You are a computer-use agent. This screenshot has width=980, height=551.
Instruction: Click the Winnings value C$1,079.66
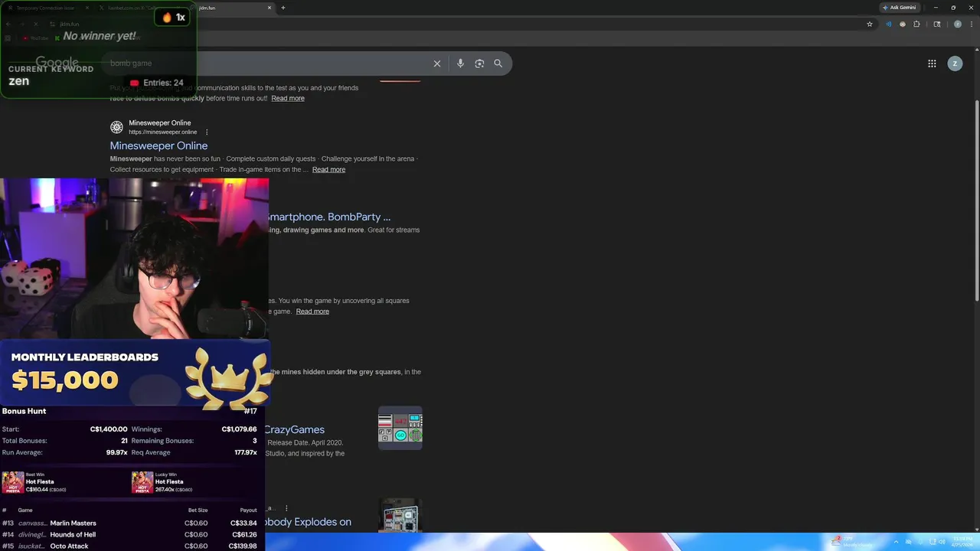239,429
